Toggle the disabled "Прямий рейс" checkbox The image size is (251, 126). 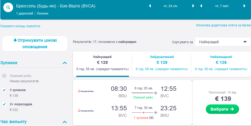pyautogui.click(x=4, y=76)
